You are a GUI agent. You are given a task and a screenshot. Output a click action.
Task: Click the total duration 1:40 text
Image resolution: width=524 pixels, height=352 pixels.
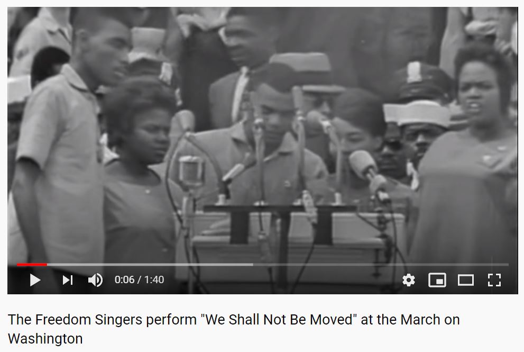[x=154, y=279]
